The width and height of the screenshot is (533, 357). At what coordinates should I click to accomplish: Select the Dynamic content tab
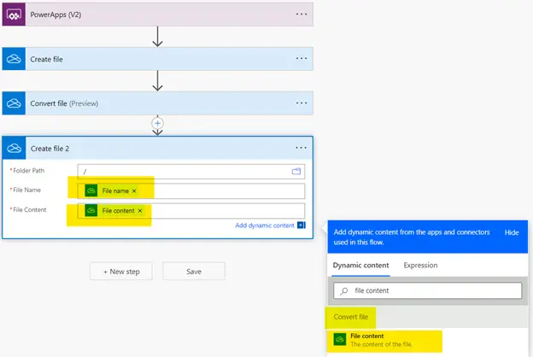[360, 266]
